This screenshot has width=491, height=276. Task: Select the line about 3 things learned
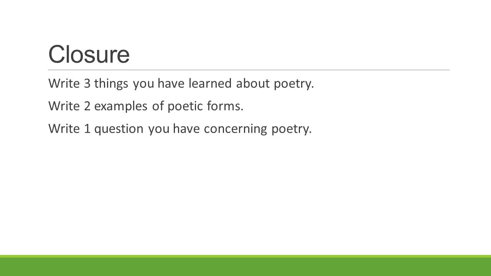[181, 84]
